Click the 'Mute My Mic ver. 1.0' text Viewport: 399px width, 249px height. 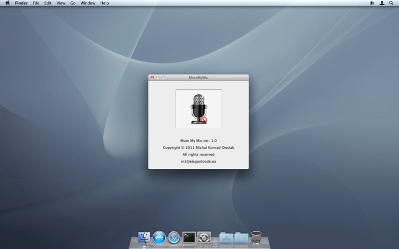coord(199,140)
